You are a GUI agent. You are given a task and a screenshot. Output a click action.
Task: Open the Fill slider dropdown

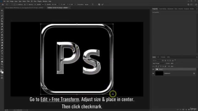pos(174,66)
